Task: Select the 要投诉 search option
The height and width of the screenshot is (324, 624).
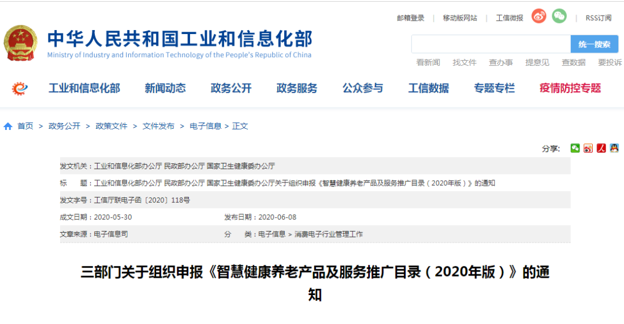Action: (x=610, y=62)
